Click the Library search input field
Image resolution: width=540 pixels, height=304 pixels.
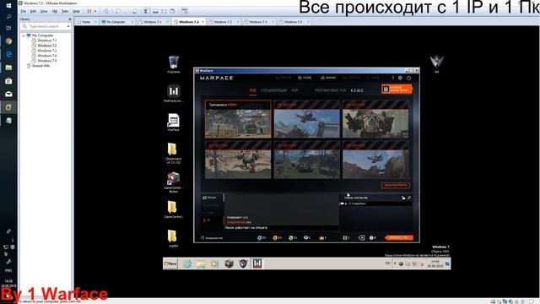[45, 26]
